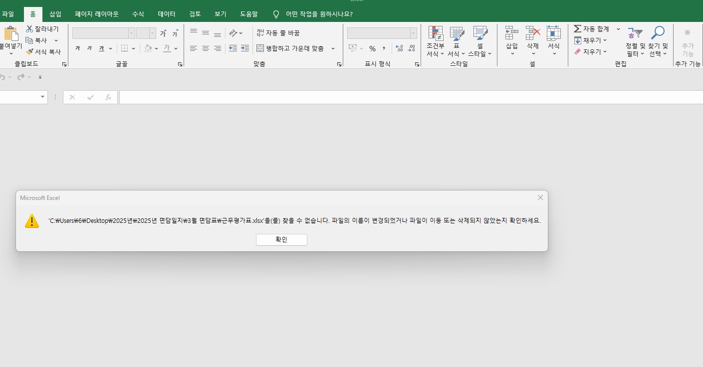Expand 병합하고 가운데 맞춤 dropdown arrow

(333, 48)
